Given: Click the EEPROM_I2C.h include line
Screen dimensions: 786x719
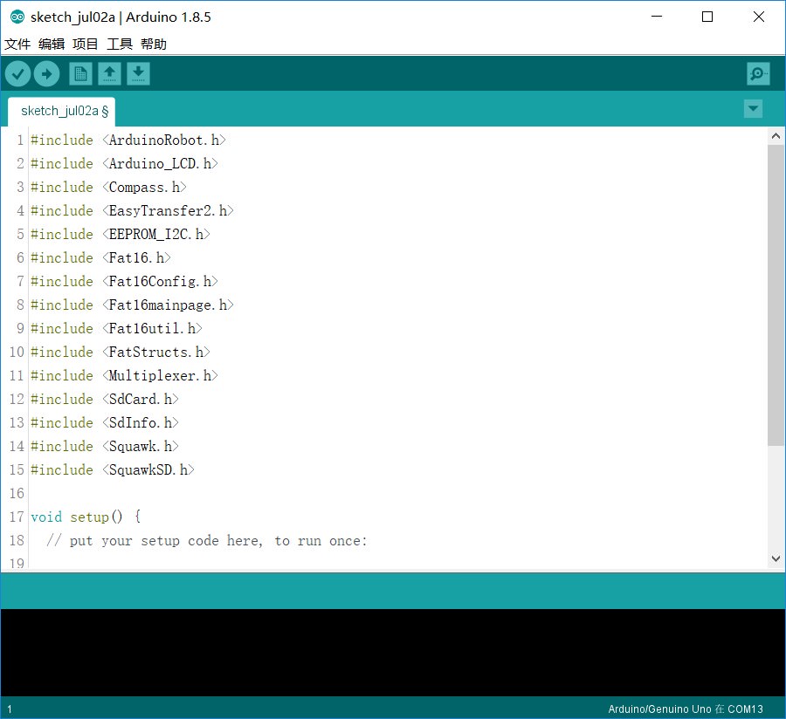Looking at the screenshot, I should (x=121, y=235).
